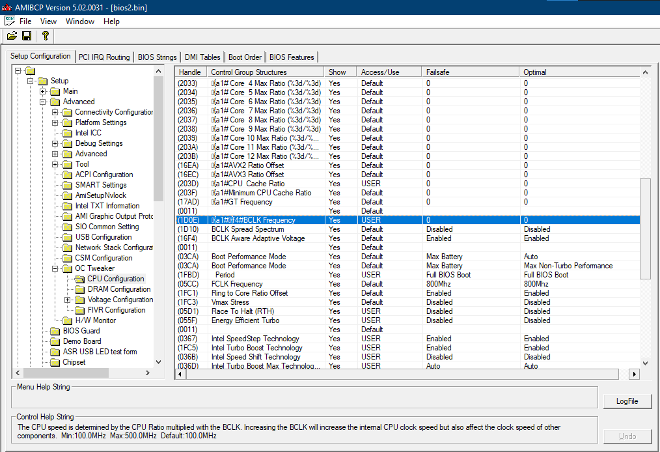Switch to the PCI IRQ Routing tab

pyautogui.click(x=104, y=57)
